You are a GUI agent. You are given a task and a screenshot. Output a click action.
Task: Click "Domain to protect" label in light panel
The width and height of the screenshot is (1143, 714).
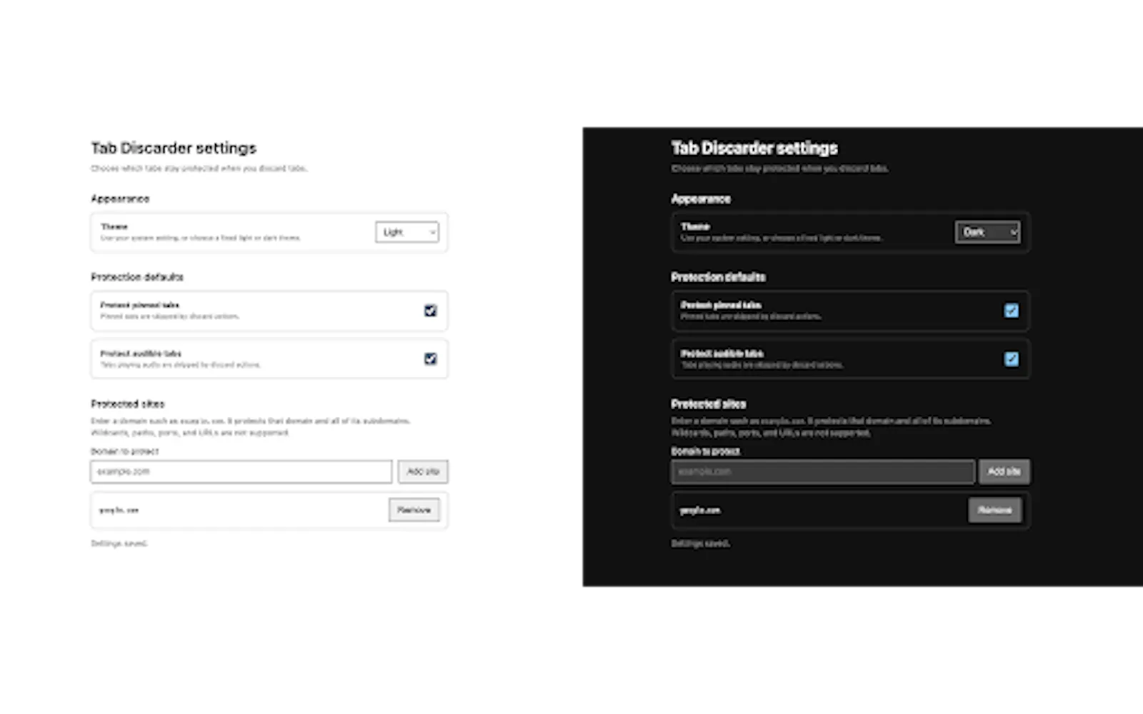pos(125,451)
